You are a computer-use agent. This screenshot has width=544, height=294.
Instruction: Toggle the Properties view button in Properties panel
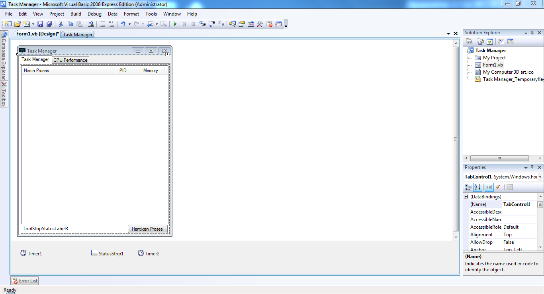pos(489,187)
